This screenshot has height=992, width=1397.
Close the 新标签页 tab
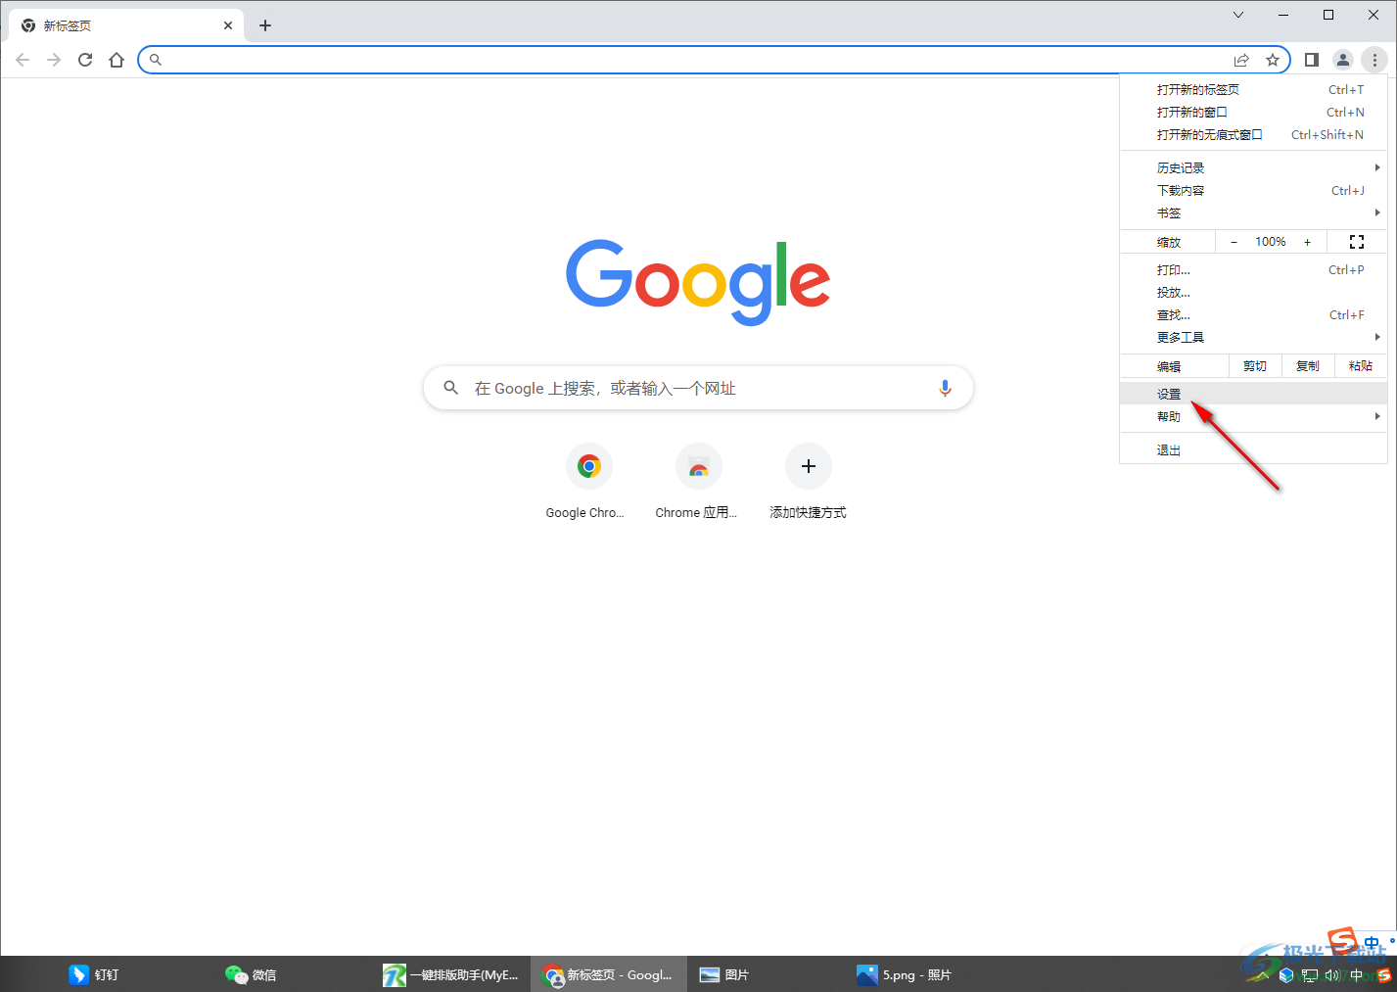point(228,25)
